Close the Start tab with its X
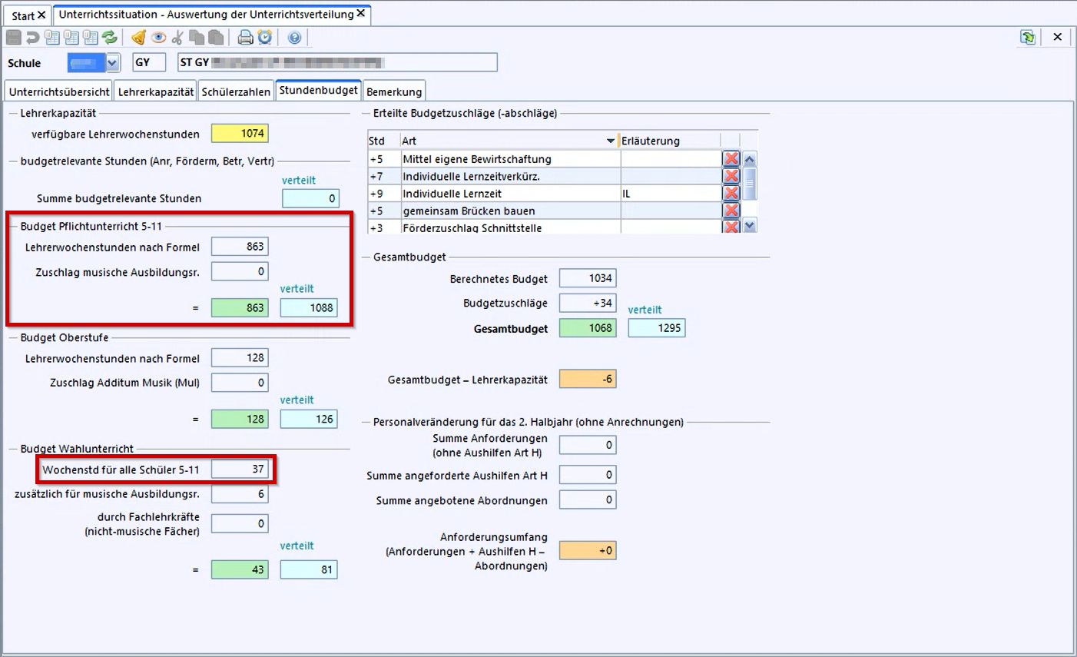The image size is (1077, 657). [x=41, y=15]
